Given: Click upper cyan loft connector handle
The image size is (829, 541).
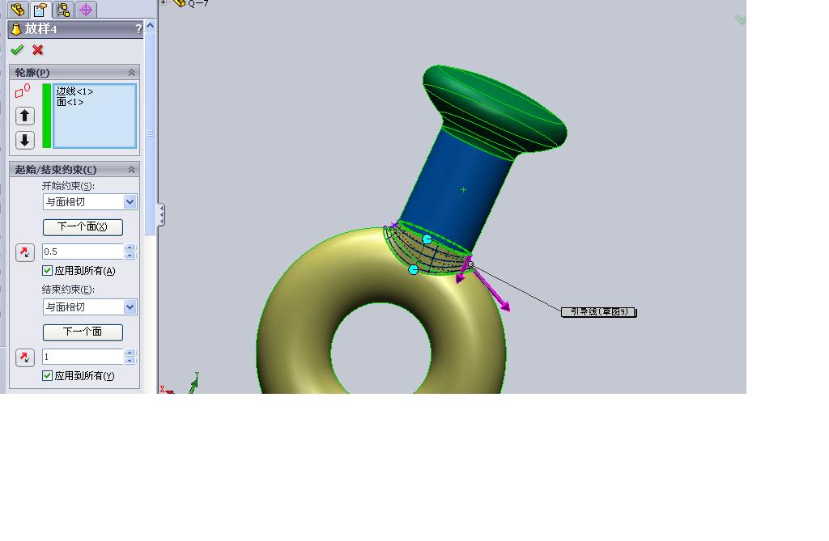Looking at the screenshot, I should click(427, 239).
